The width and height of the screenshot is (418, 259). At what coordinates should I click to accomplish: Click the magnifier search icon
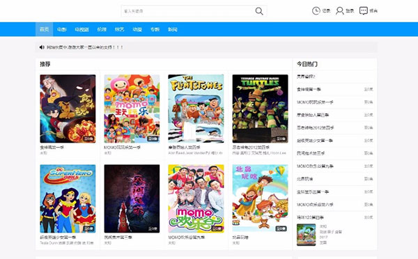pyautogui.click(x=259, y=11)
